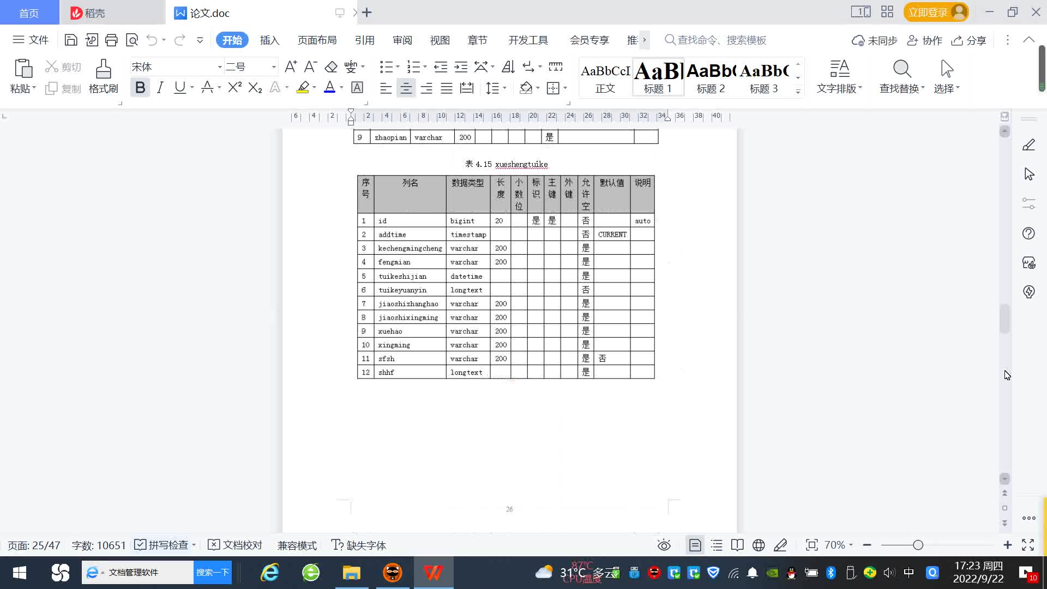Open Print Preview icon
1047x589 pixels.
click(x=132, y=40)
